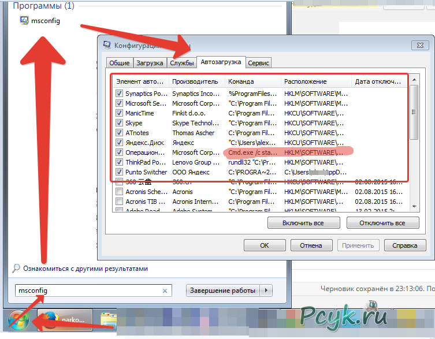Switch to the Службы tab

(x=182, y=63)
